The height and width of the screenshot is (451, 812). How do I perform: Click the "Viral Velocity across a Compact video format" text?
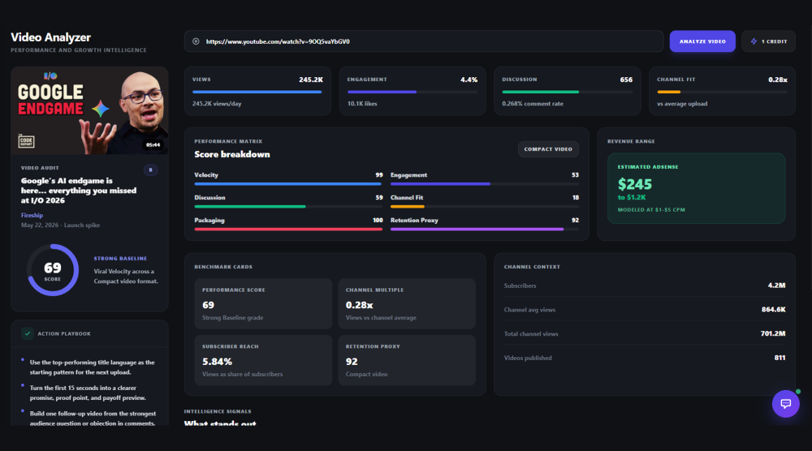(x=126, y=276)
